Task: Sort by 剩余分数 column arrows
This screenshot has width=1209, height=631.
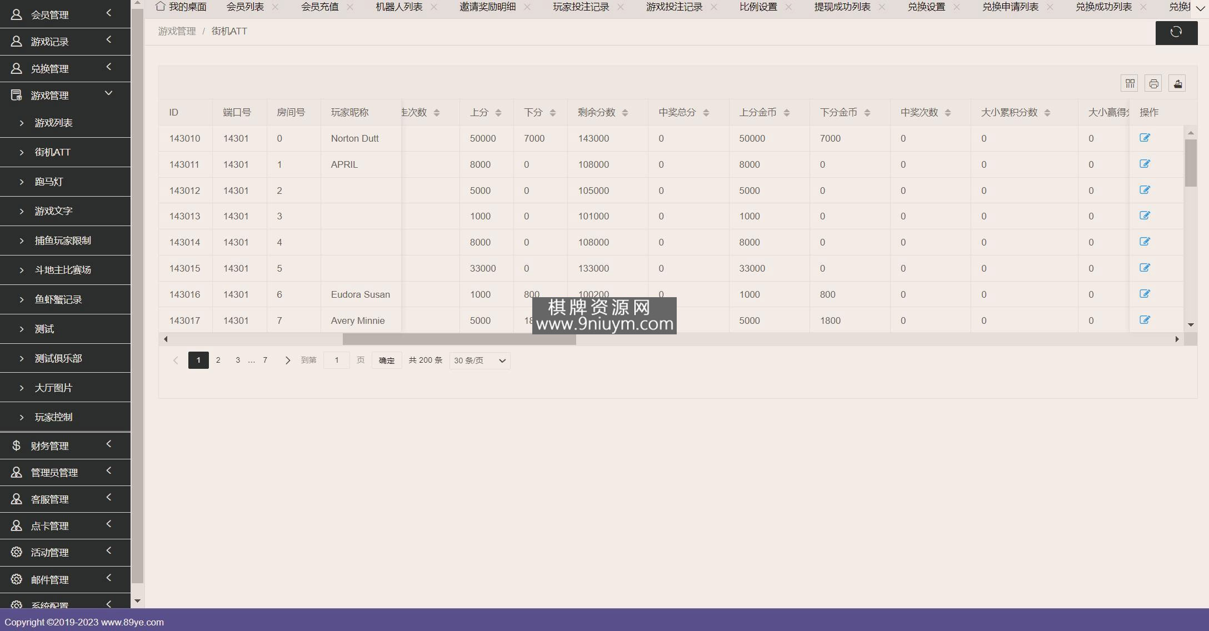Action: 625,113
